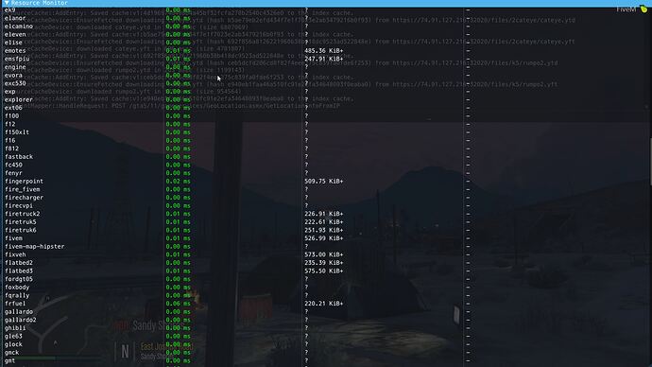Click the 575.50 KiB+ memory value
Image resolution: width=652 pixels, height=367 pixels.
click(324, 271)
